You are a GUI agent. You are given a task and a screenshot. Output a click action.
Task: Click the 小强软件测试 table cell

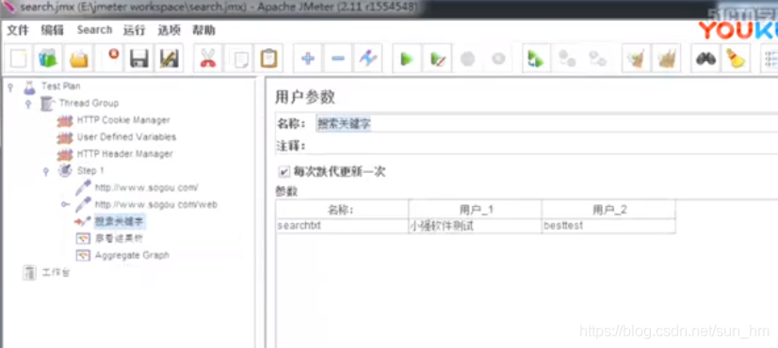tap(475, 226)
